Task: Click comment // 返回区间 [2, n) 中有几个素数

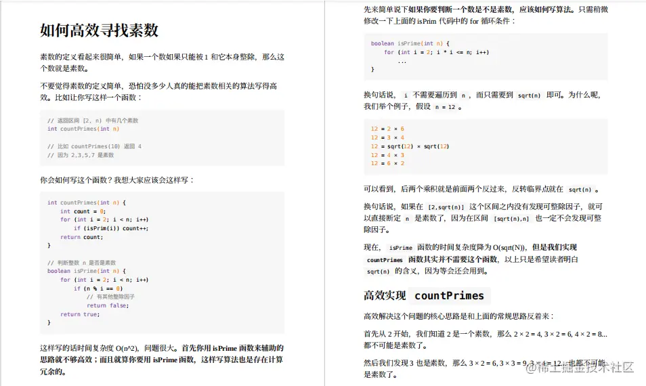Action: click(93, 121)
